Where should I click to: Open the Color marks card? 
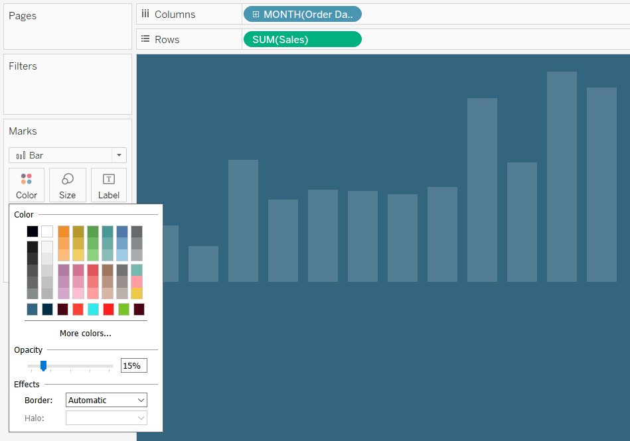[x=27, y=185]
